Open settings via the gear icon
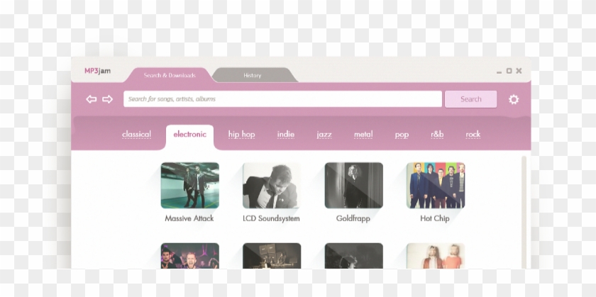 click(514, 99)
